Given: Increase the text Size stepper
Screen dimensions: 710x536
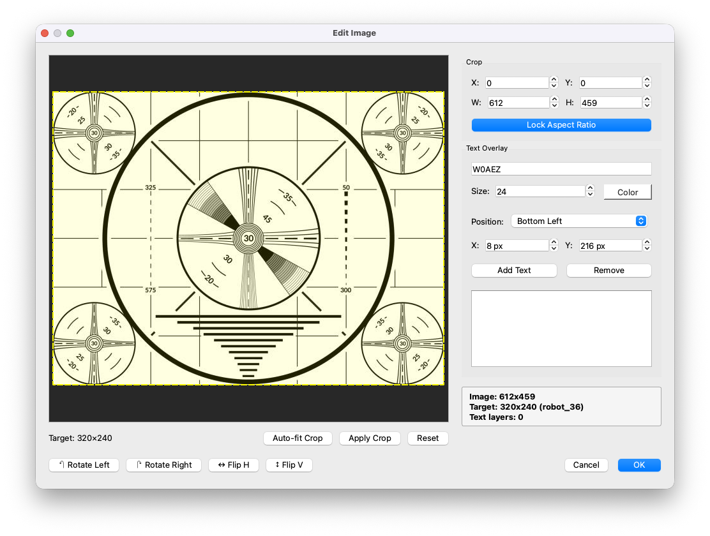Looking at the screenshot, I should click(x=590, y=188).
